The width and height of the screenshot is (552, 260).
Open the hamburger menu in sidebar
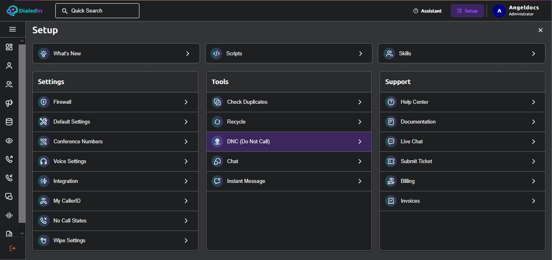point(13,29)
